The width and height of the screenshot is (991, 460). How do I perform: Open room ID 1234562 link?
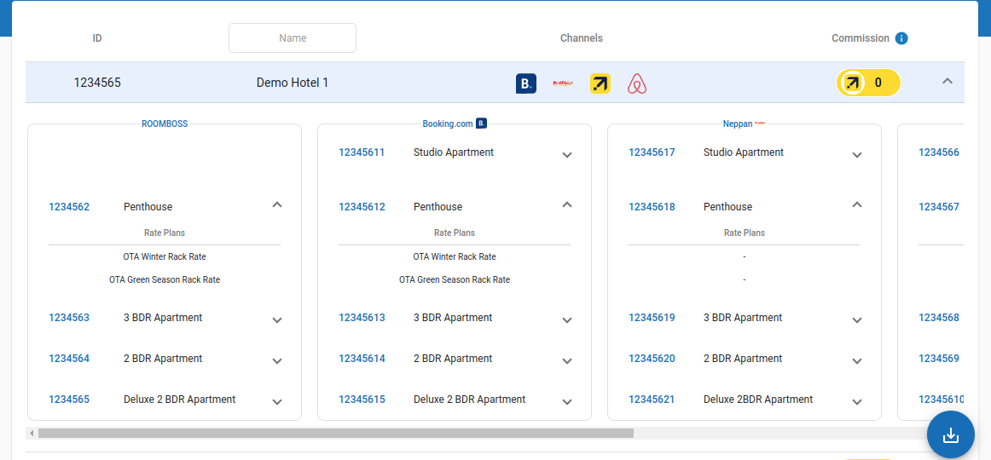(x=69, y=207)
